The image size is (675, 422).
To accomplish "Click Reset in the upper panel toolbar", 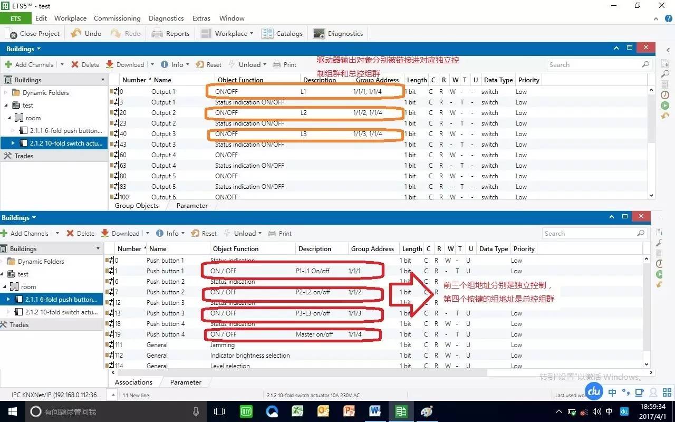I will point(208,65).
